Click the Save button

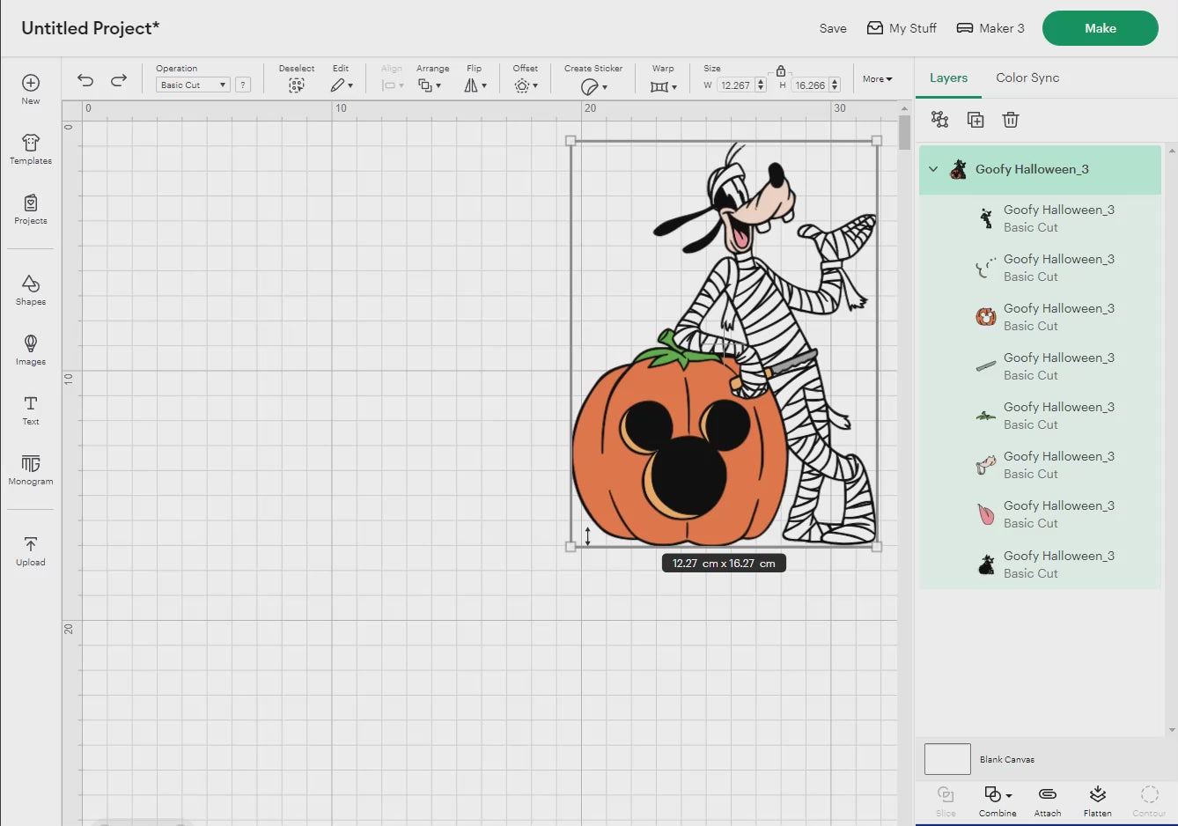point(833,28)
